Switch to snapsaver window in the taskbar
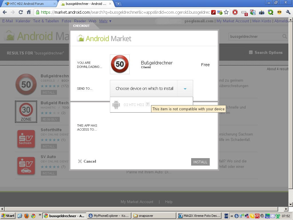The height and width of the screenshot is (220, 293). (x=154, y=216)
